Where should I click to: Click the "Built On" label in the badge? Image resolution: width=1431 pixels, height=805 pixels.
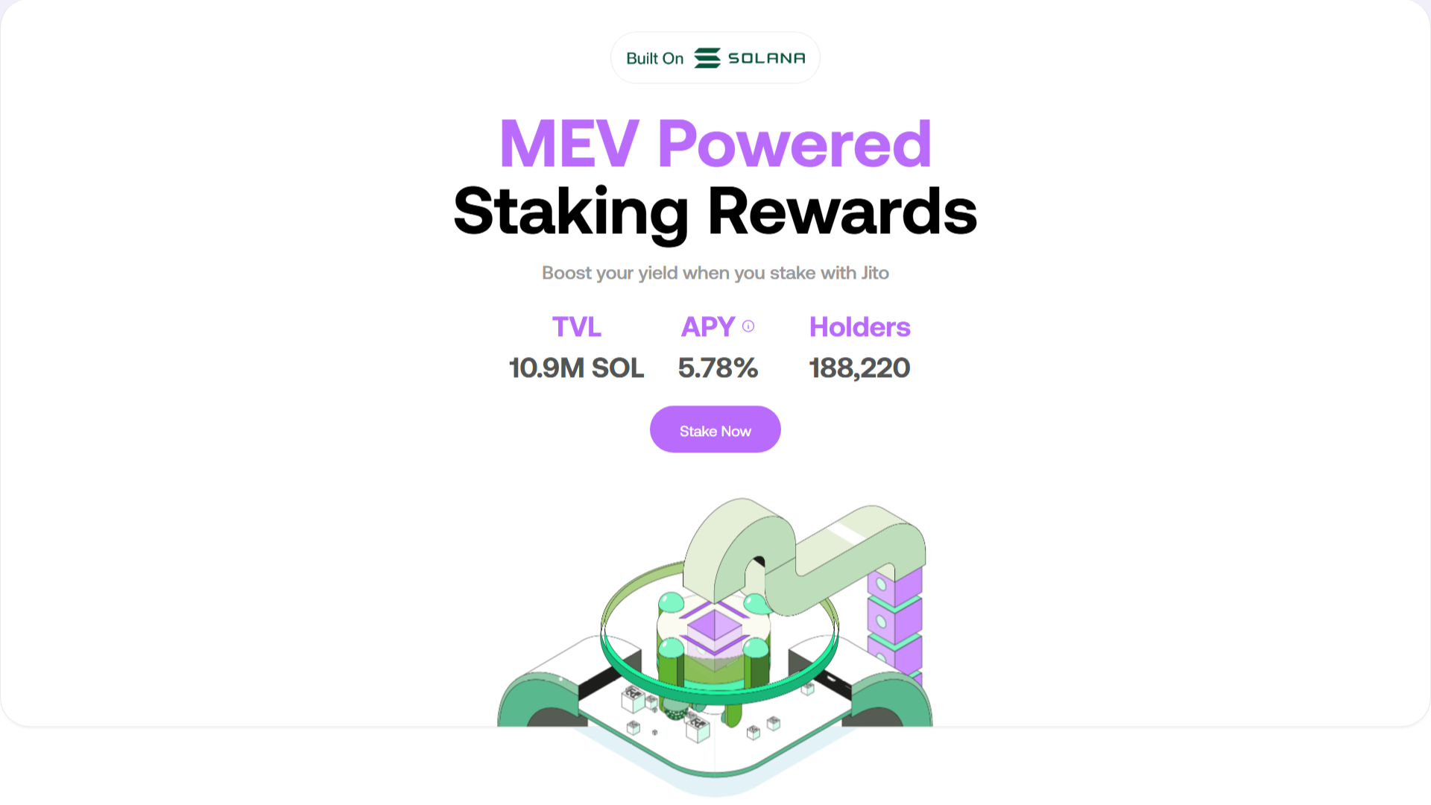[x=654, y=58]
